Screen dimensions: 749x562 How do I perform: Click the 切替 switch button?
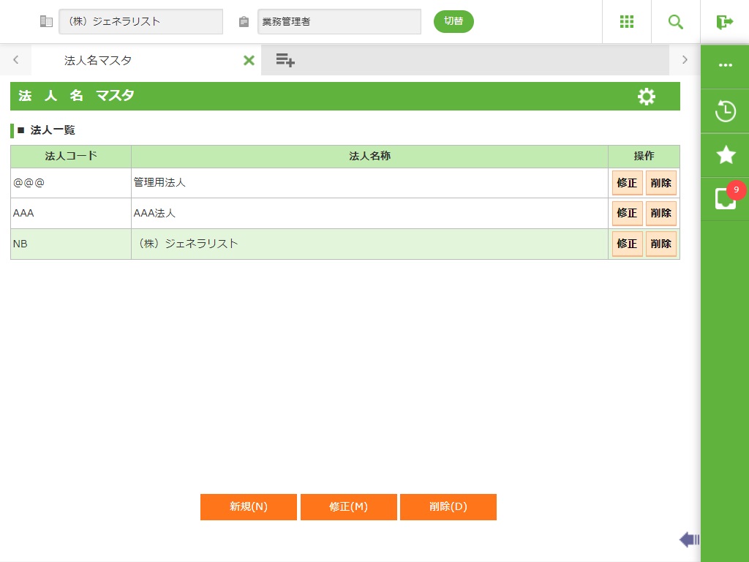(x=453, y=21)
